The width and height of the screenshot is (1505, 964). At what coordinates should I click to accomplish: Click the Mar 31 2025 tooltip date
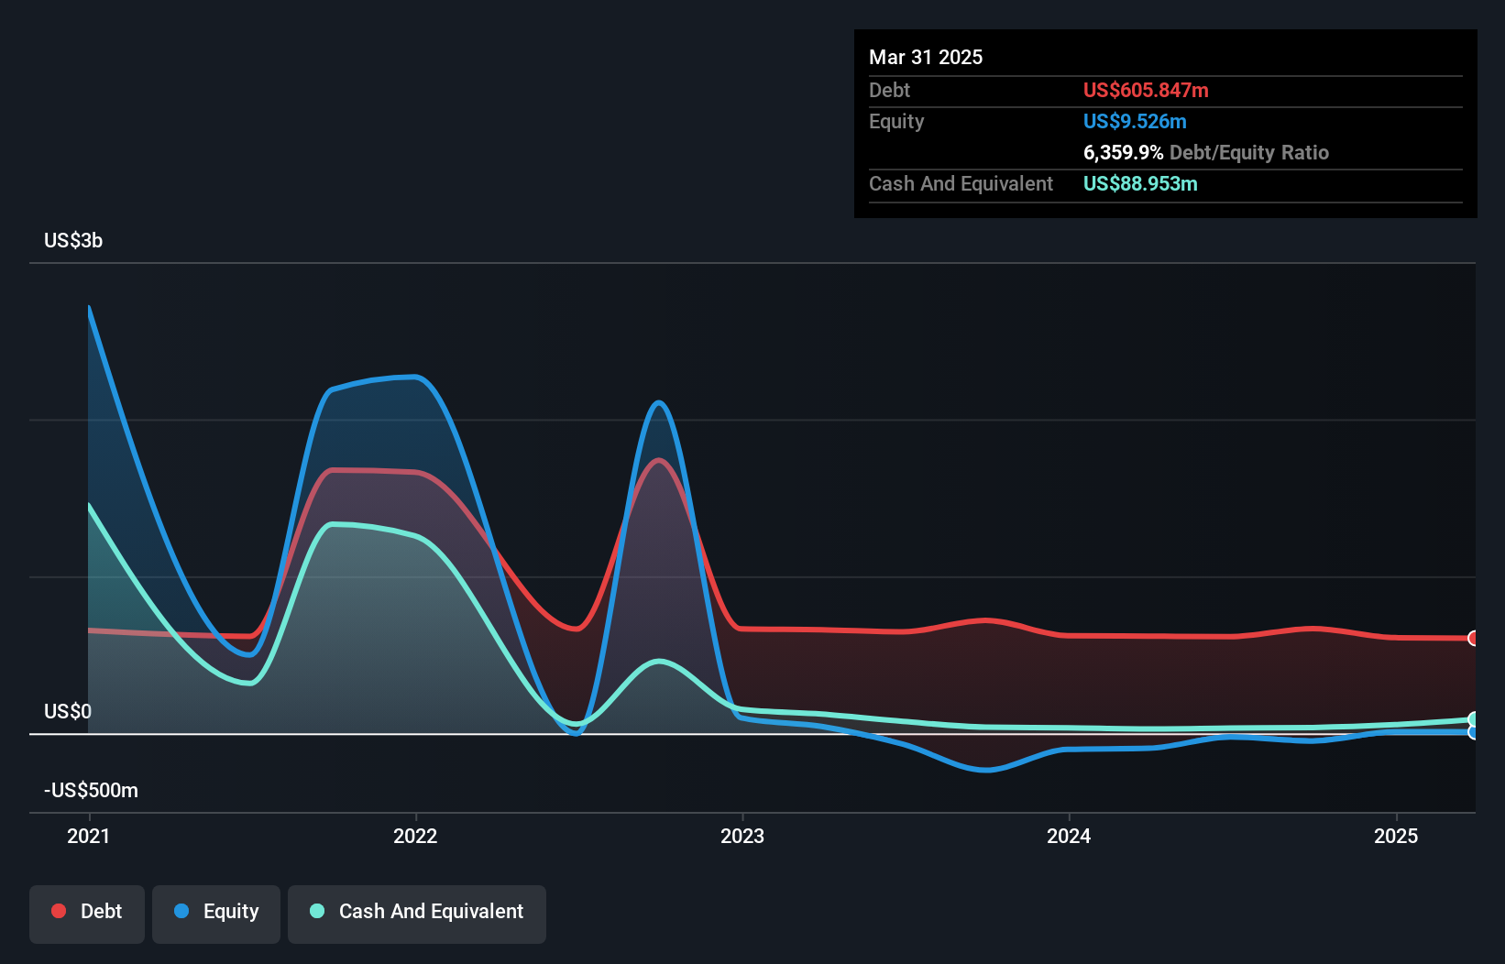(x=926, y=57)
